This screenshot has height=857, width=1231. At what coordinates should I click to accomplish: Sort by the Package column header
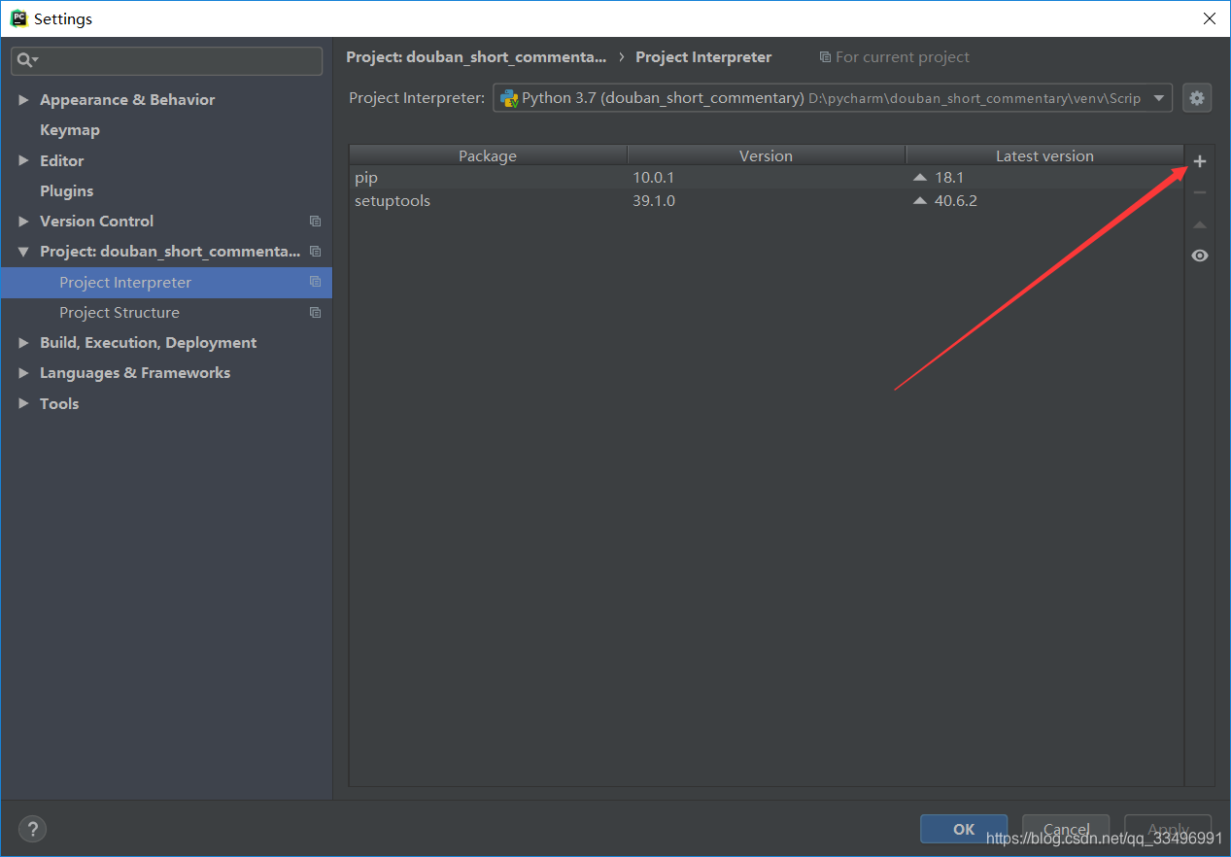pos(488,155)
